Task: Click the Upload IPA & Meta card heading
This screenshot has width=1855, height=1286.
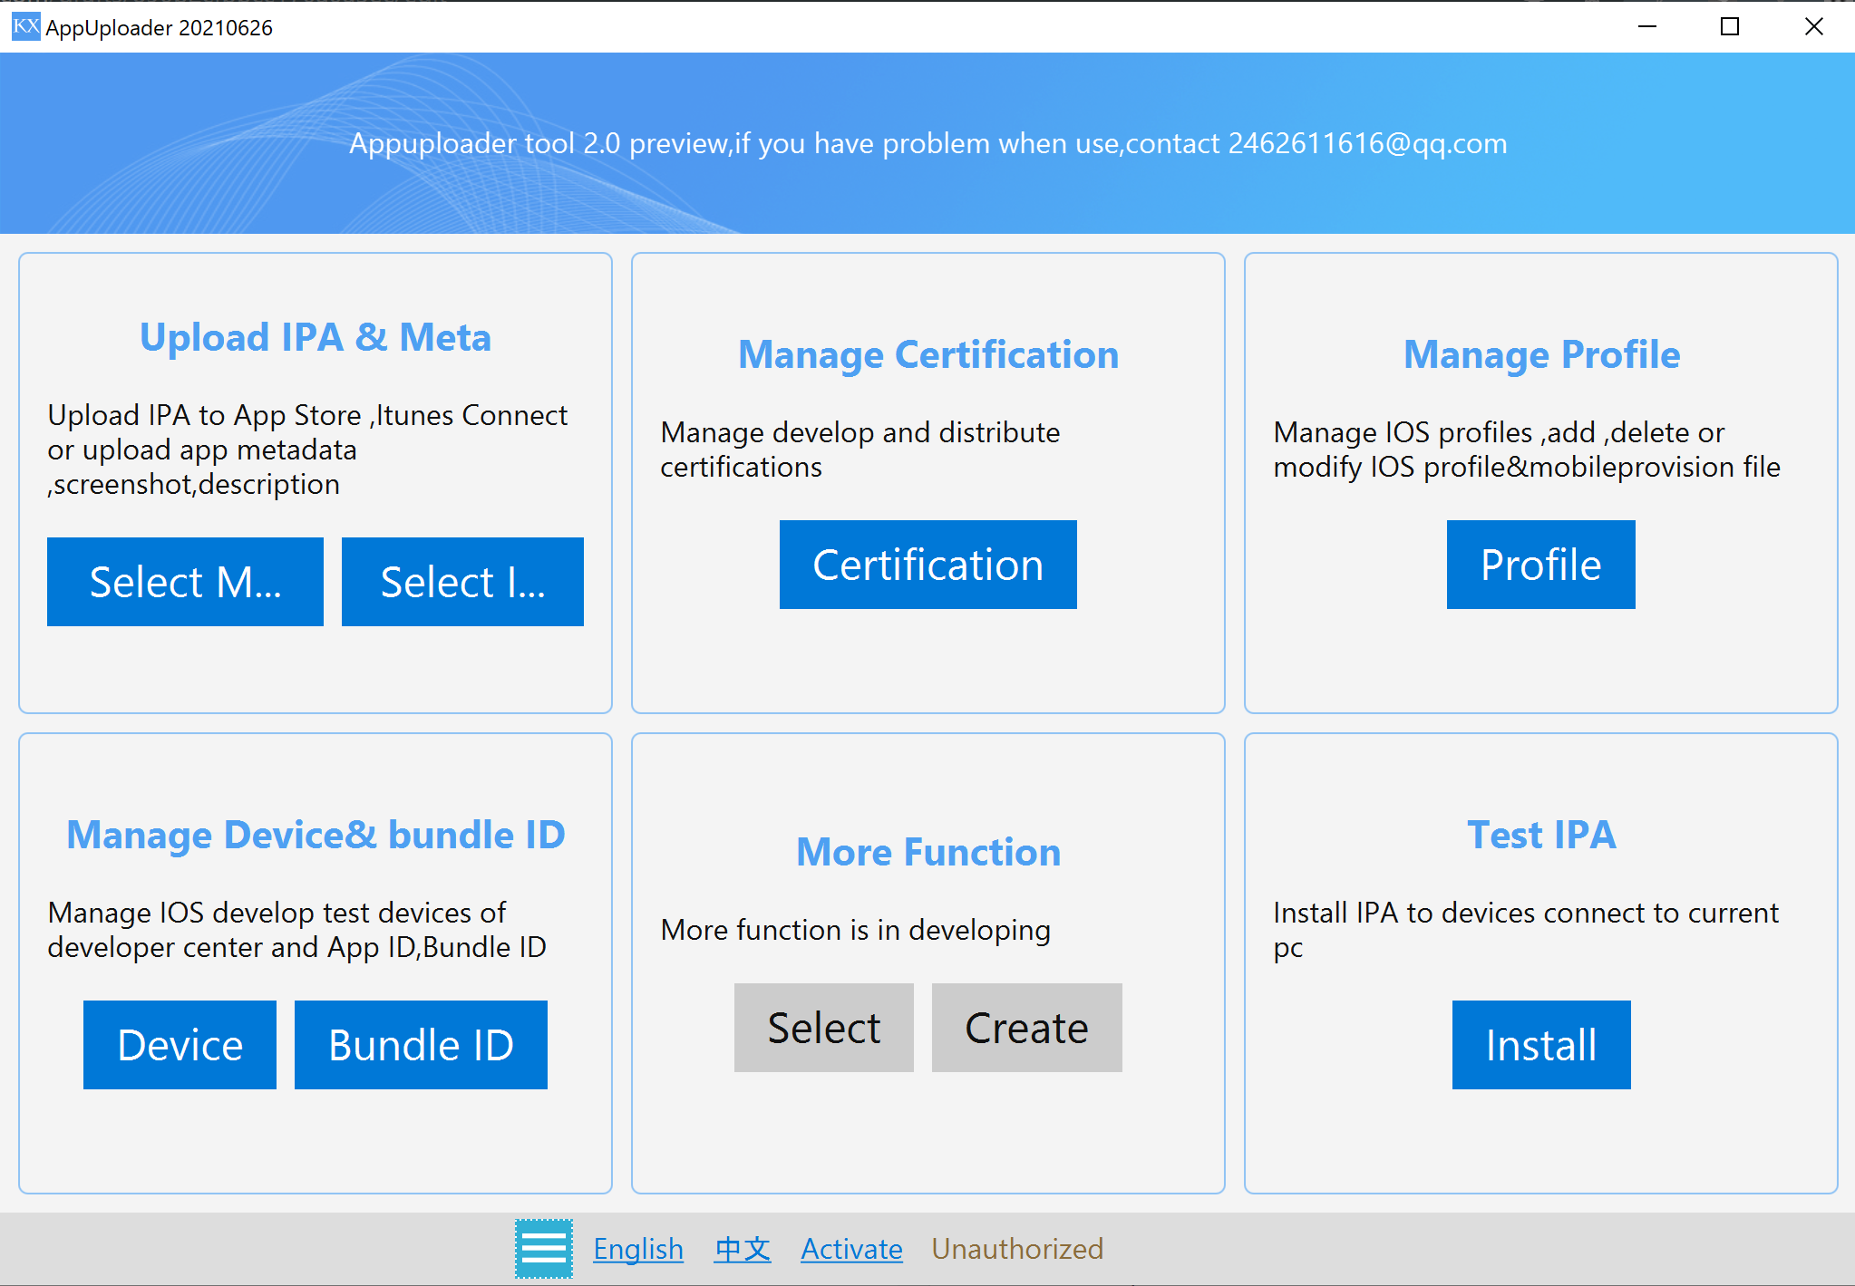Action: [315, 336]
